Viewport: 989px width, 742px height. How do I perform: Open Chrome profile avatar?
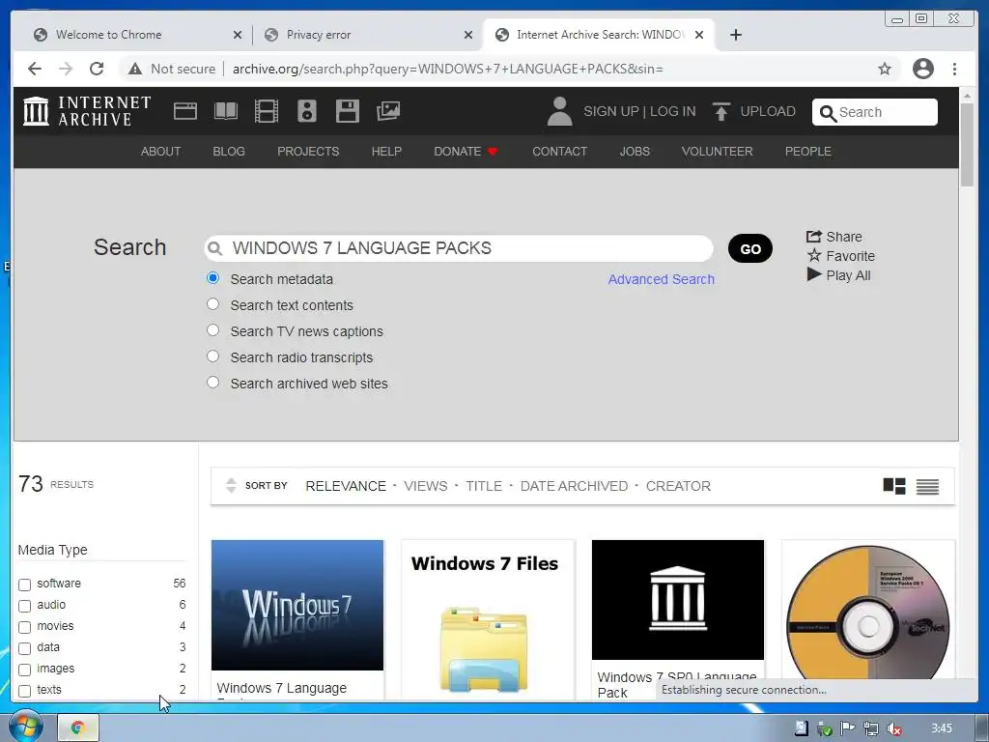click(922, 69)
